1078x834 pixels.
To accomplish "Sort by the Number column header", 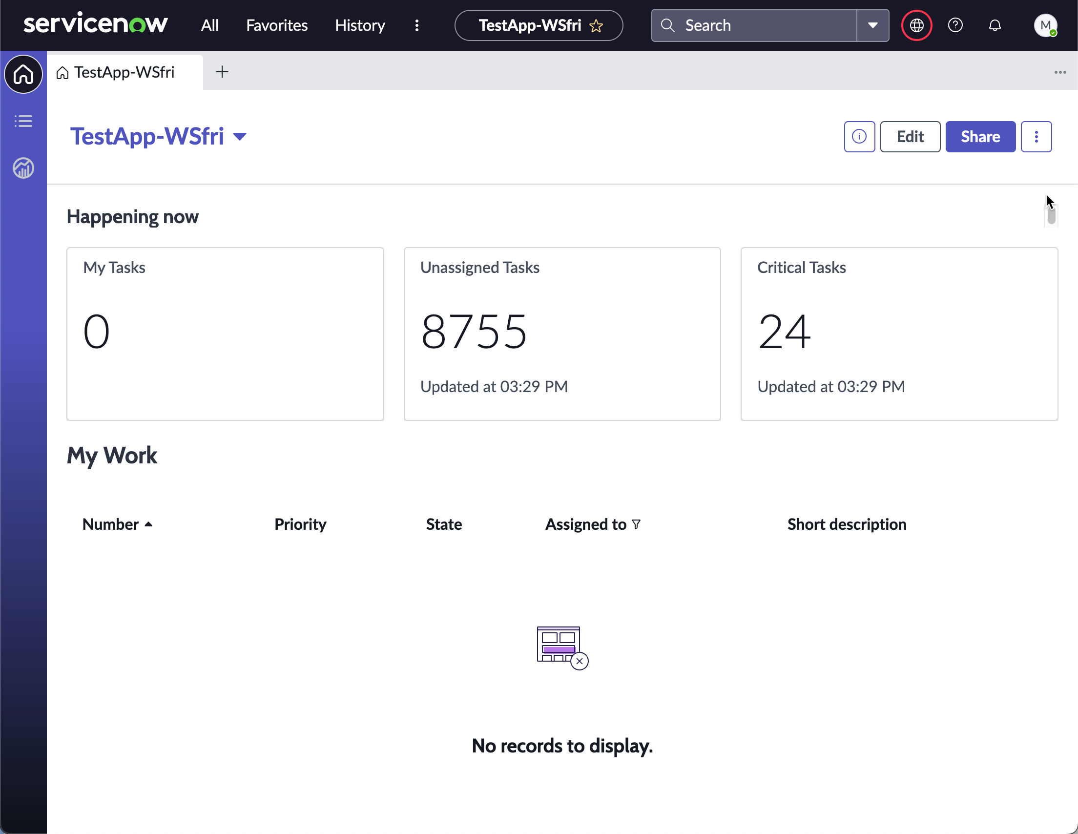I will pyautogui.click(x=110, y=524).
